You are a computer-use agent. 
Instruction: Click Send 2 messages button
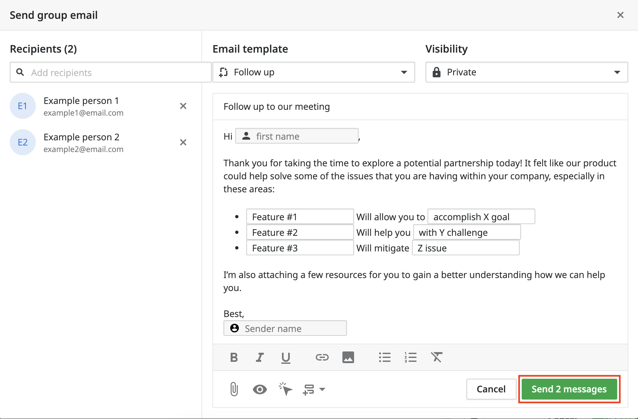tap(569, 389)
